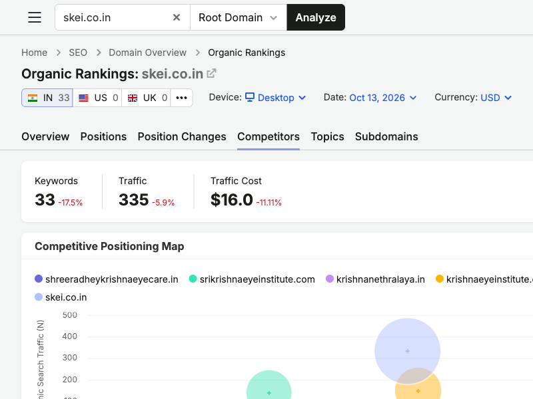The width and height of the screenshot is (533, 399).
Task: Go to Home breadcrumb
Action: click(x=35, y=53)
